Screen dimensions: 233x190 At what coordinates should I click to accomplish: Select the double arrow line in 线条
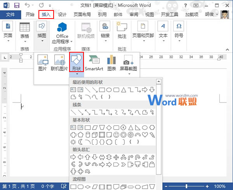(87, 112)
